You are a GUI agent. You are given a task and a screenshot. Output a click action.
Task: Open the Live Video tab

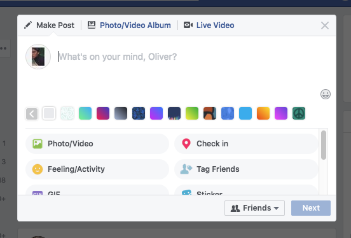(209, 25)
